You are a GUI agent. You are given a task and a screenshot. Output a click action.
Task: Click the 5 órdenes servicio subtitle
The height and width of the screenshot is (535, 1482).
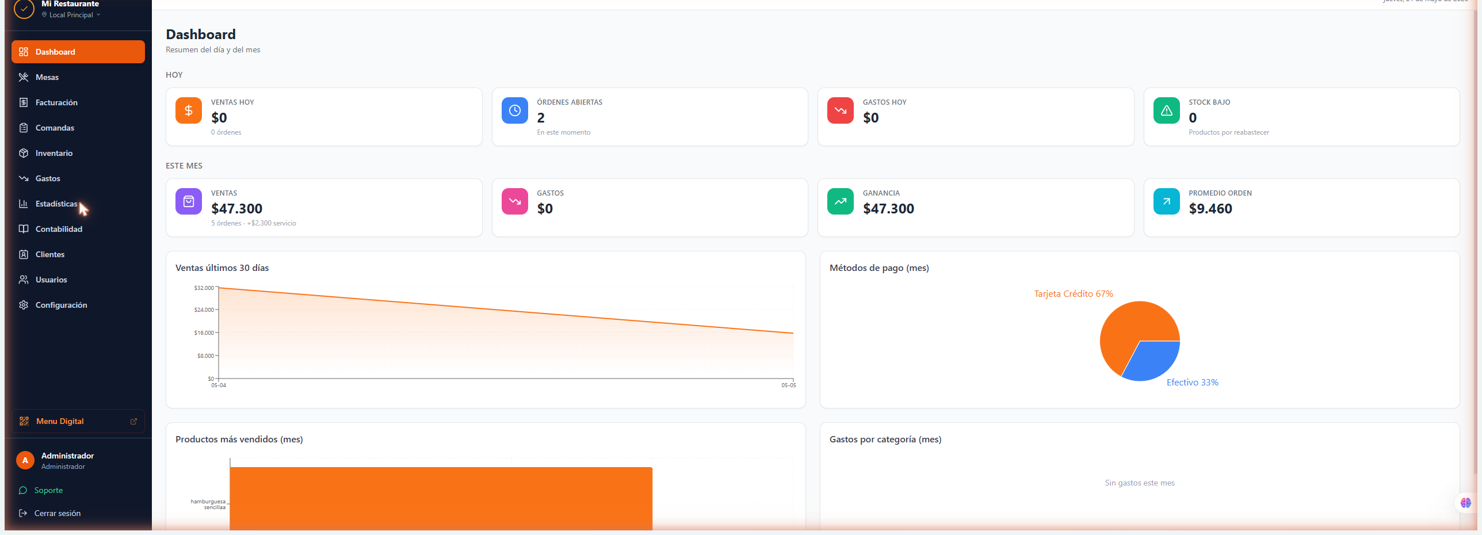(254, 223)
